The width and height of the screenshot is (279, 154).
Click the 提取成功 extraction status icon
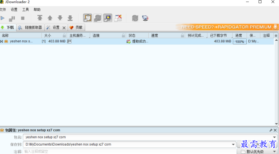129,41
